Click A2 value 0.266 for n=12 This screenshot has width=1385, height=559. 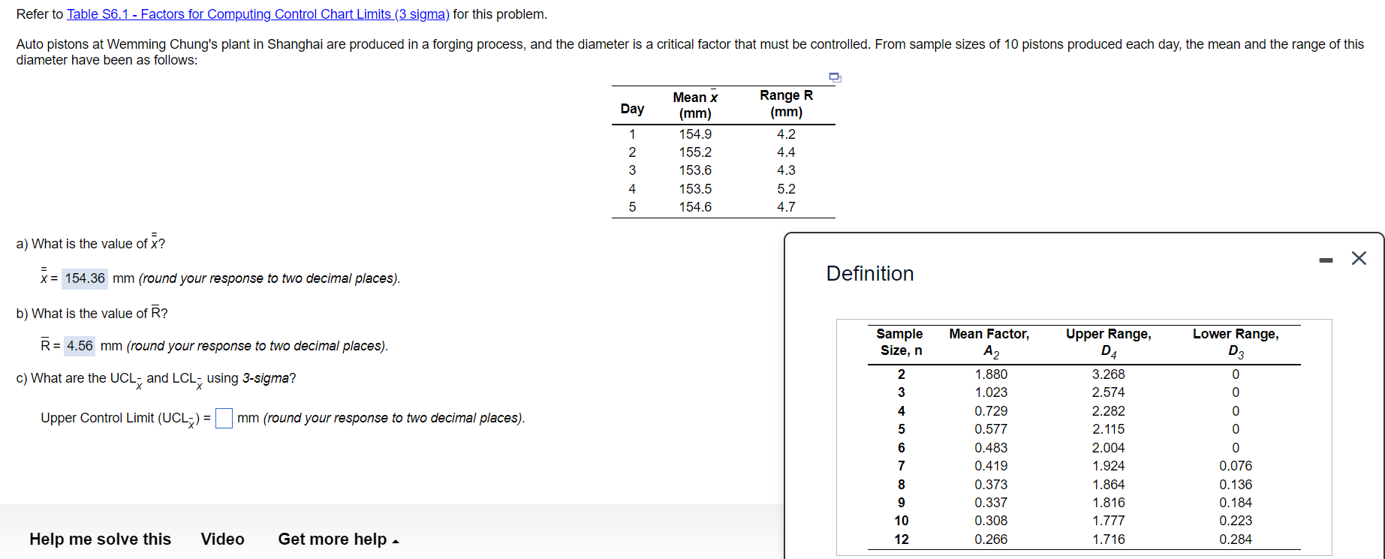point(991,539)
